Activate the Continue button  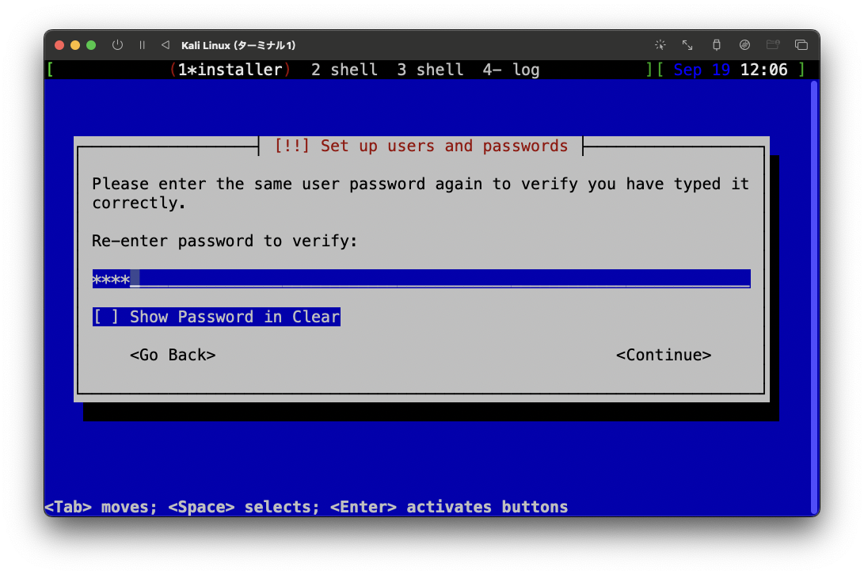pos(664,355)
